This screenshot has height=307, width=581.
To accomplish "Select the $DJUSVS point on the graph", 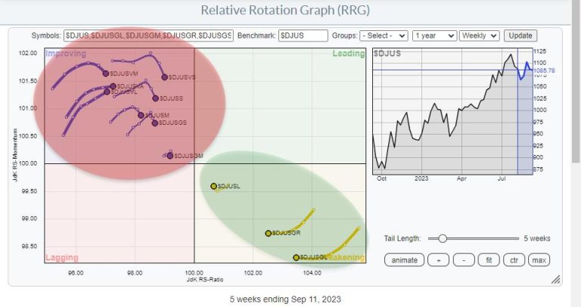I will point(164,77).
